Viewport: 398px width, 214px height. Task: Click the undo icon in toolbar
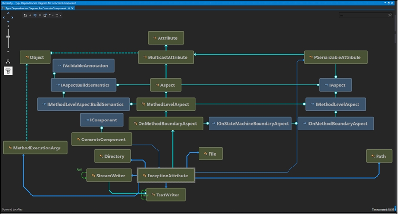pyautogui.click(x=35, y=15)
